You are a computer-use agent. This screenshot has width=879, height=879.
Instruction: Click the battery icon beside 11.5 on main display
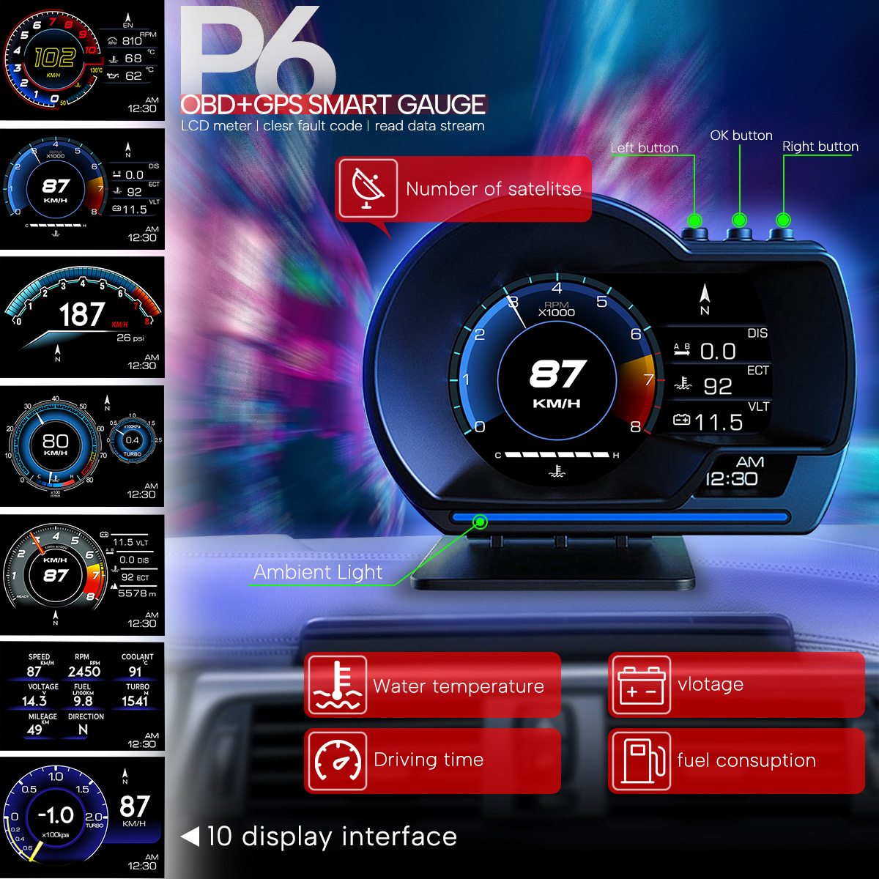pyautogui.click(x=681, y=420)
